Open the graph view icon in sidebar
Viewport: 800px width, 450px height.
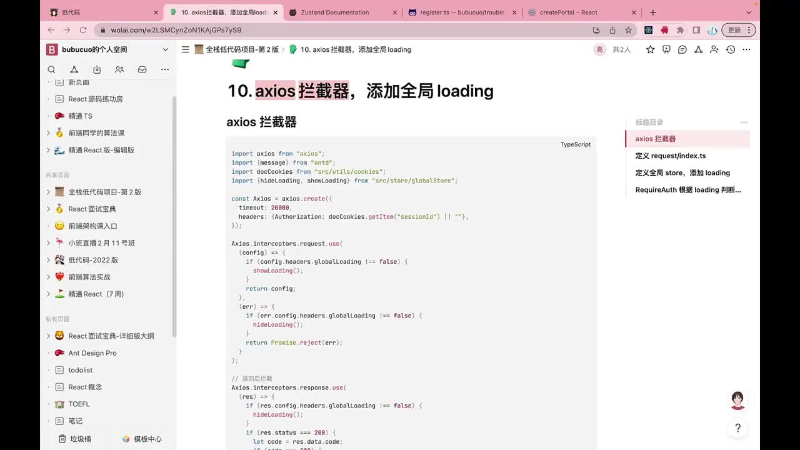point(74,69)
